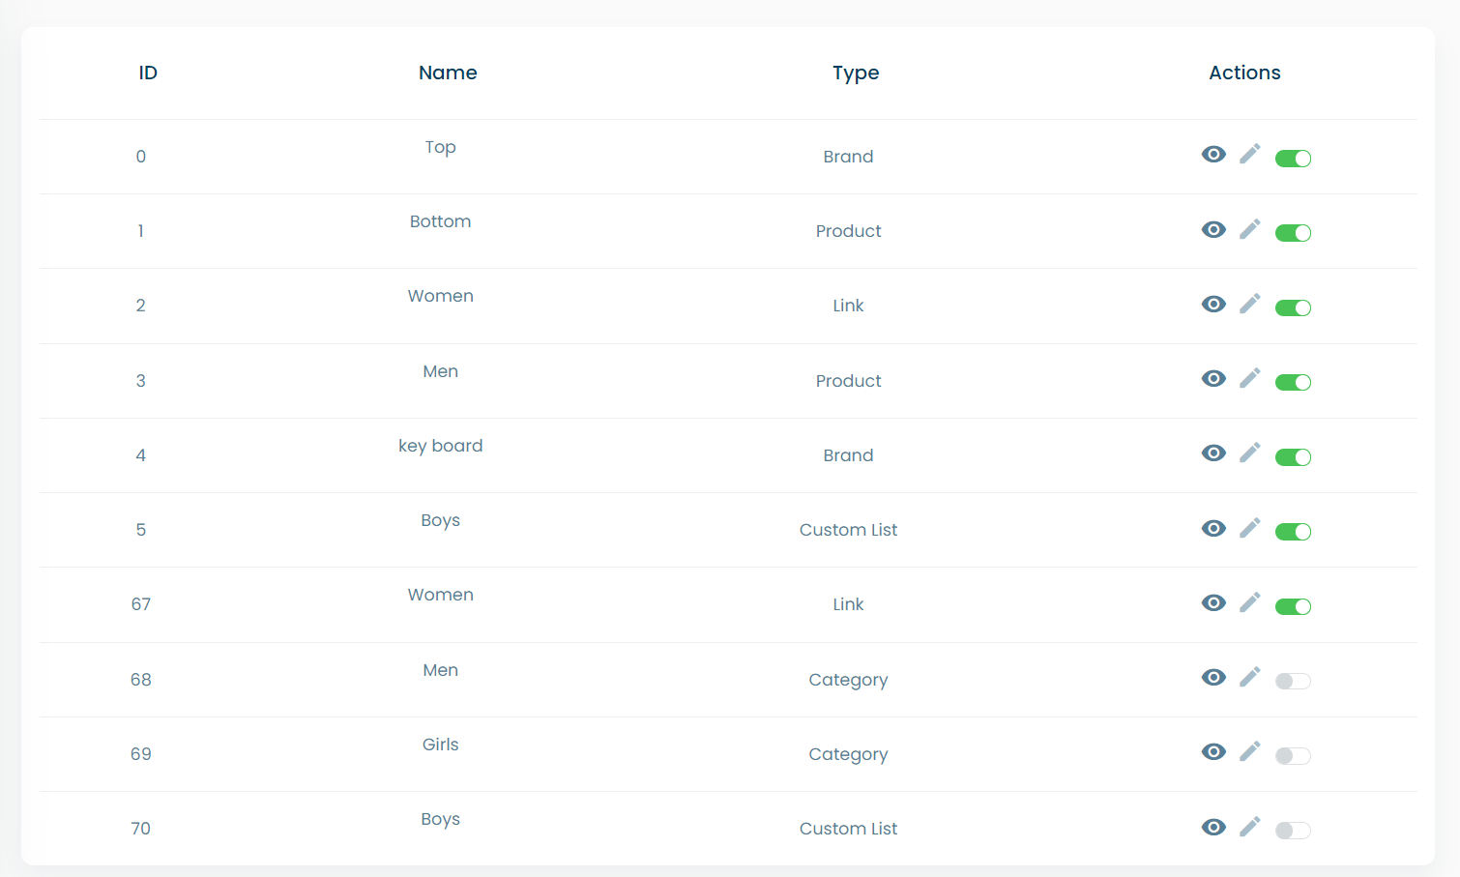1460x877 pixels.
Task: View row ID 2 Women details
Action: [x=1213, y=304]
